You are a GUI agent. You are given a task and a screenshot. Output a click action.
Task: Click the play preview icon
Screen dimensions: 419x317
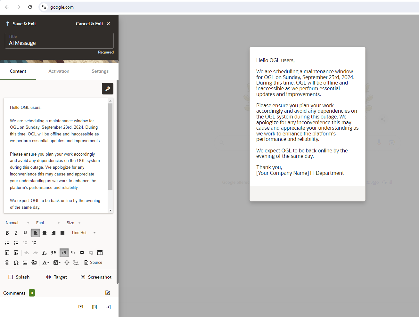(81, 307)
